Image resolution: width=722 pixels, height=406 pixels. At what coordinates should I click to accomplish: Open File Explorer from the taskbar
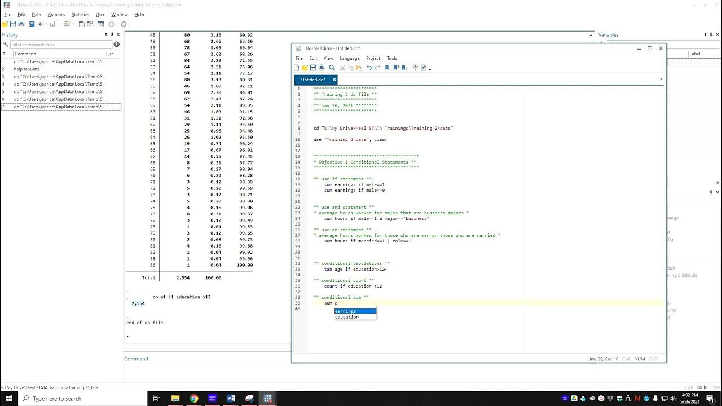(175, 399)
